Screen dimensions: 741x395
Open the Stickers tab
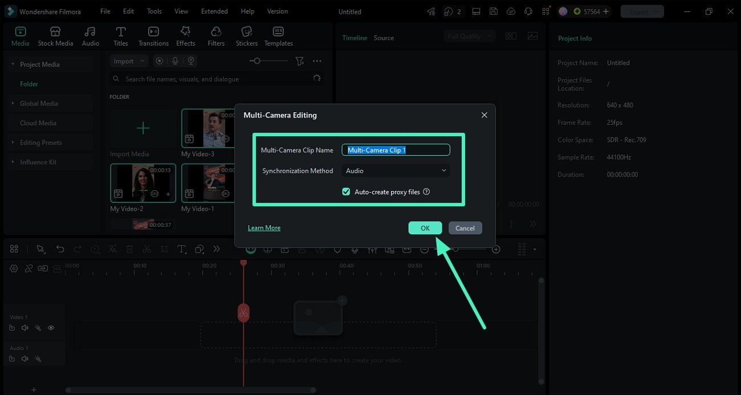246,36
